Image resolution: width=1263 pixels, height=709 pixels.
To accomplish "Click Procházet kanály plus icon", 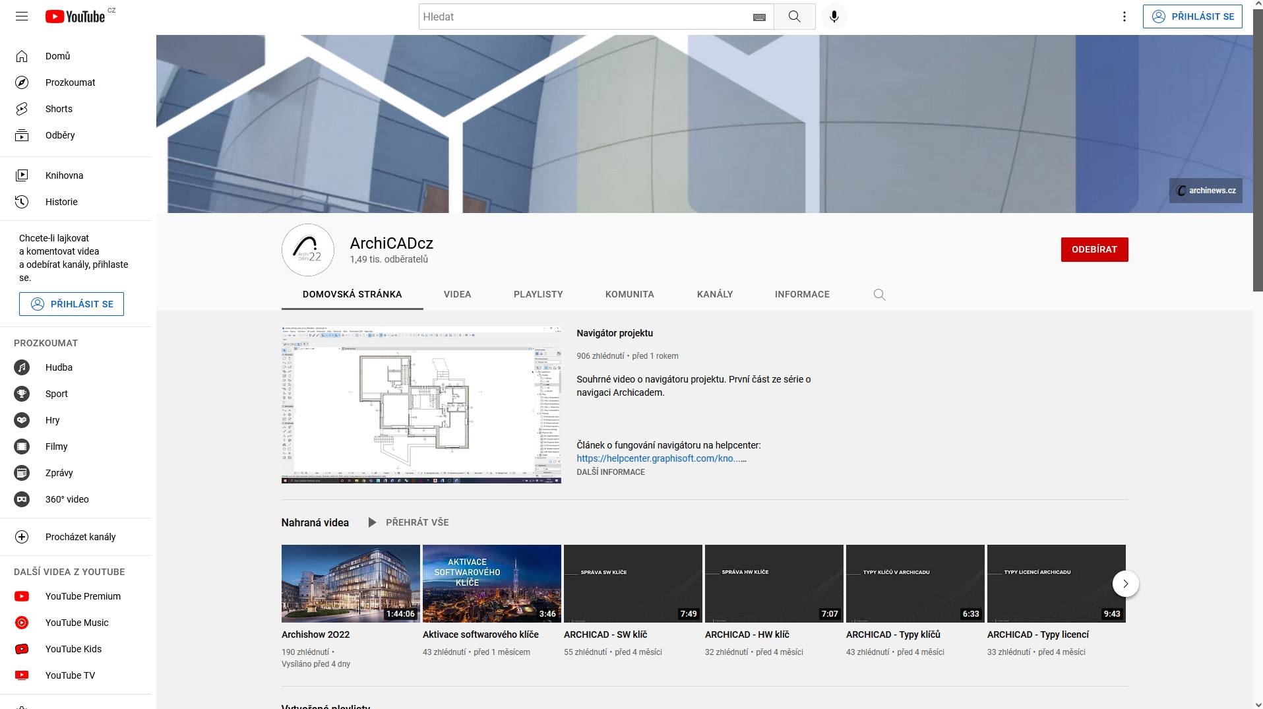I will [x=22, y=537].
